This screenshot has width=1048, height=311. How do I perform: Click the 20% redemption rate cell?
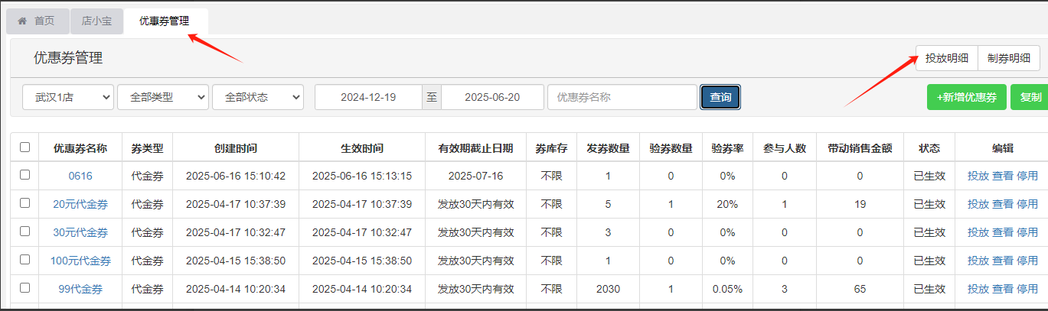click(x=727, y=204)
